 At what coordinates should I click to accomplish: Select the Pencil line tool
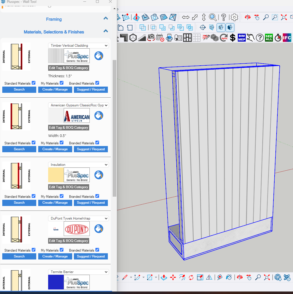coord(125,277)
